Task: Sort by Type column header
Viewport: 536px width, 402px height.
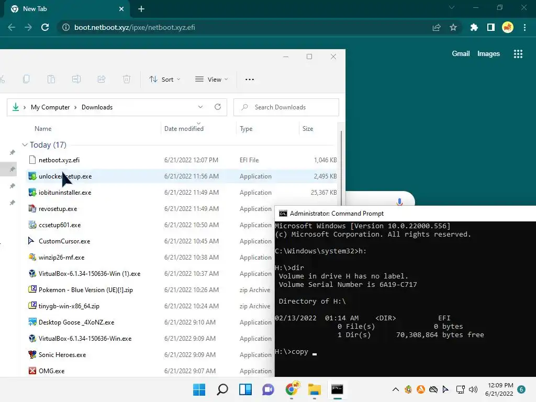Action: [x=246, y=129]
